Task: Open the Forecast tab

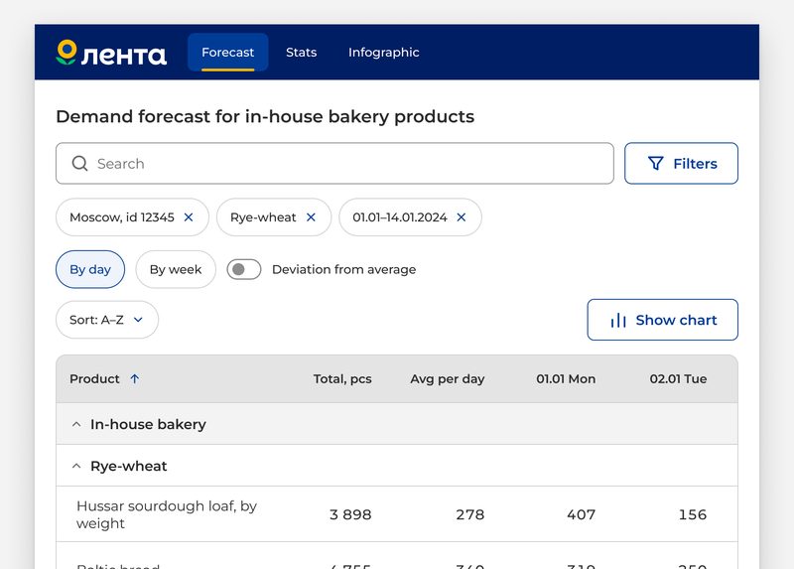Action: click(228, 53)
